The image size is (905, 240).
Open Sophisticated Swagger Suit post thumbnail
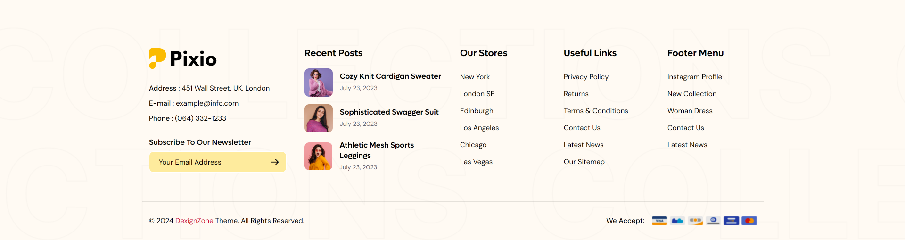[x=319, y=118]
